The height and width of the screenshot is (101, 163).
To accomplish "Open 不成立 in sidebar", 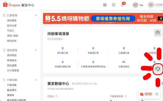I will click(x=11, y=31).
